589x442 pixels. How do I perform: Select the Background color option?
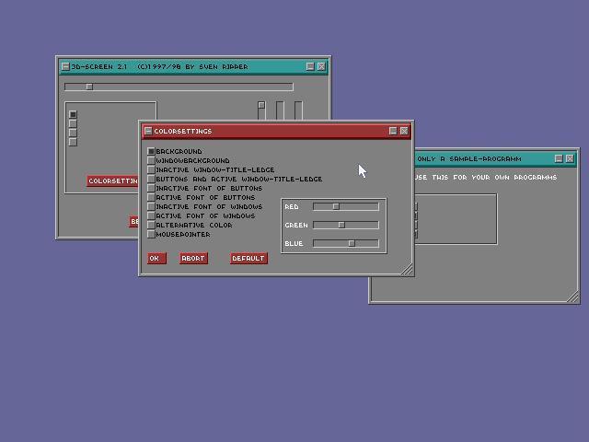pyautogui.click(x=152, y=151)
